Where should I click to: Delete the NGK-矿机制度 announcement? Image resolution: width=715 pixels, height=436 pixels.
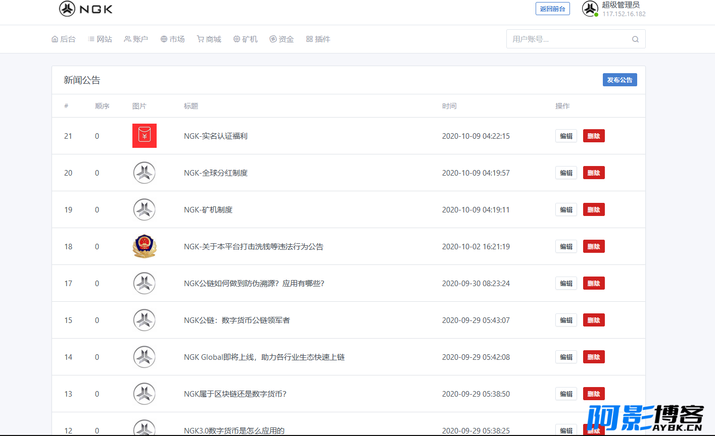pyautogui.click(x=594, y=209)
